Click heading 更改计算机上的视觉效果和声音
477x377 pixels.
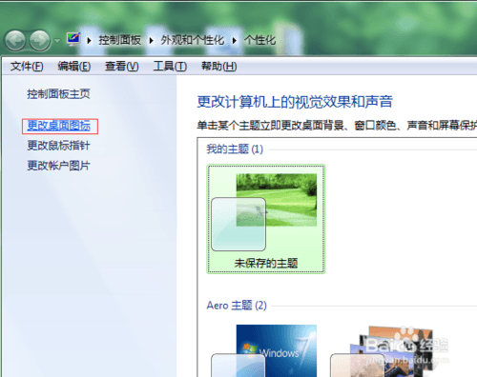(x=295, y=102)
